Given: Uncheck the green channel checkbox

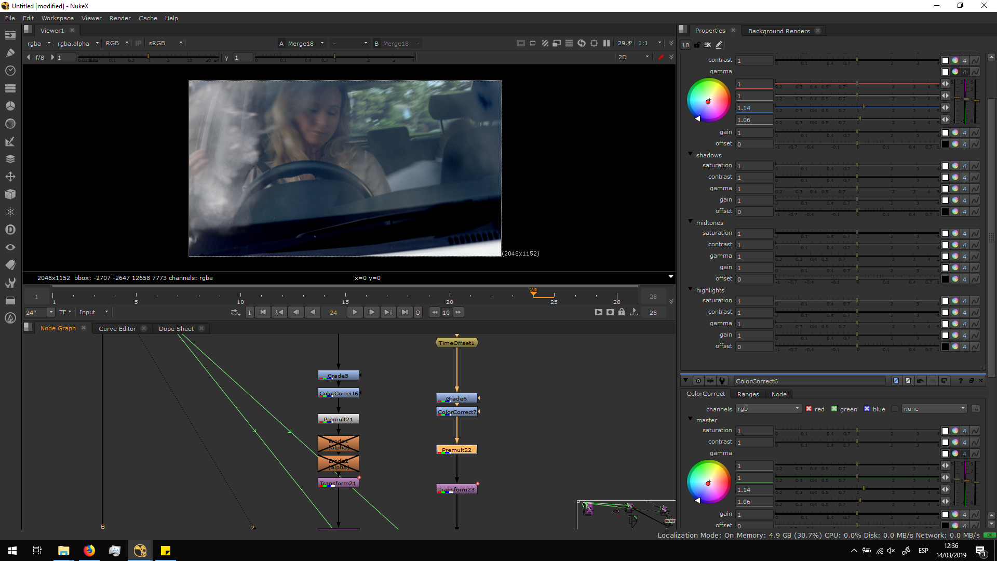Looking at the screenshot, I should [x=834, y=409].
